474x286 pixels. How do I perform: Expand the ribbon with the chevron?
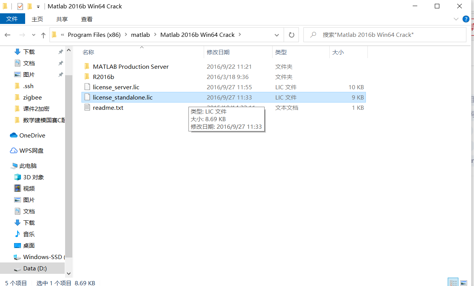[x=456, y=19]
